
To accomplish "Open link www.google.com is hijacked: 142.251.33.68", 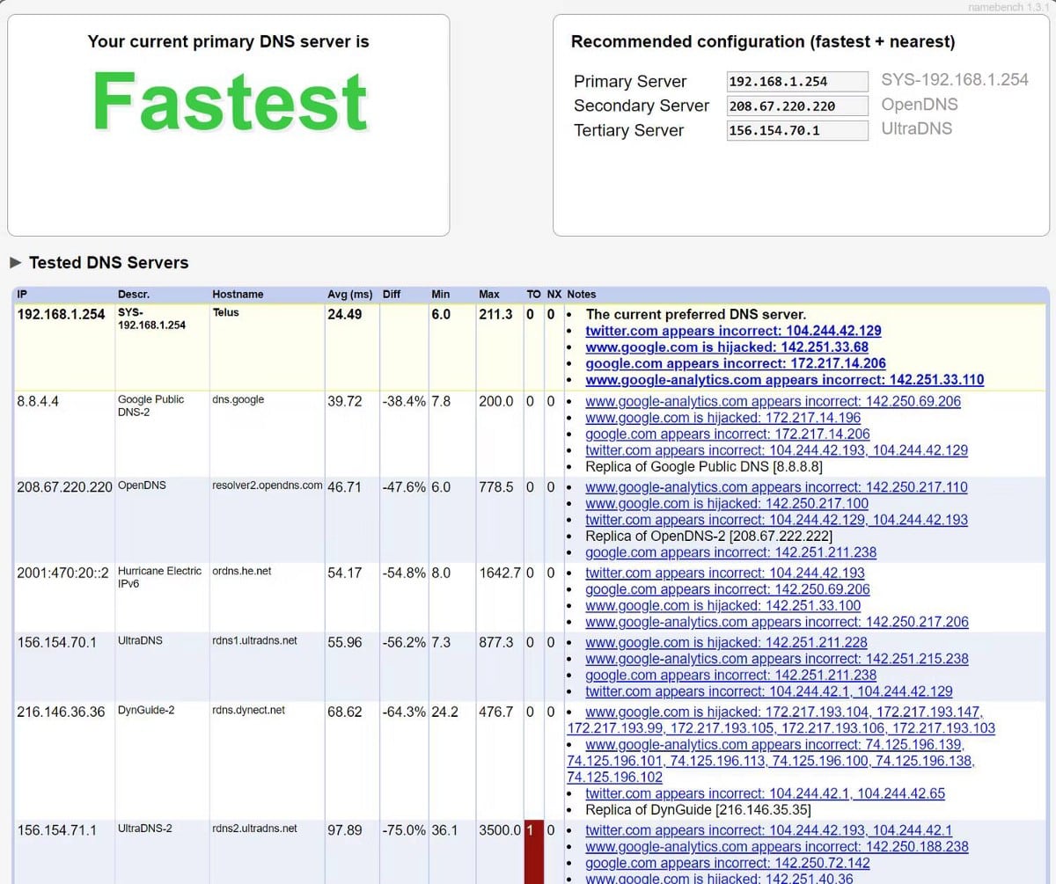I will 723,347.
